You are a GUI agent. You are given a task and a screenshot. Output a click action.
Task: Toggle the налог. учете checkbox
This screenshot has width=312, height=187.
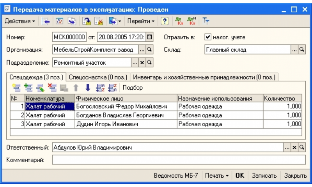coord(208,37)
